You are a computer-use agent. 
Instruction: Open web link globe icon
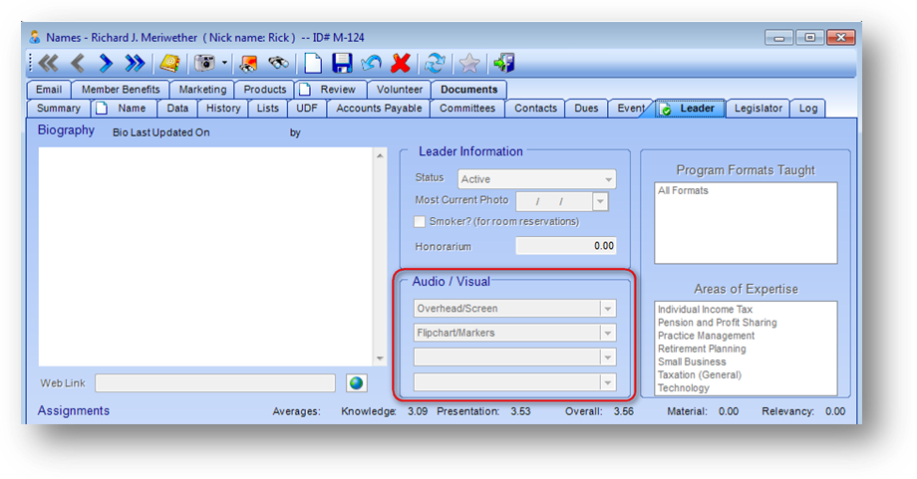pyautogui.click(x=356, y=383)
